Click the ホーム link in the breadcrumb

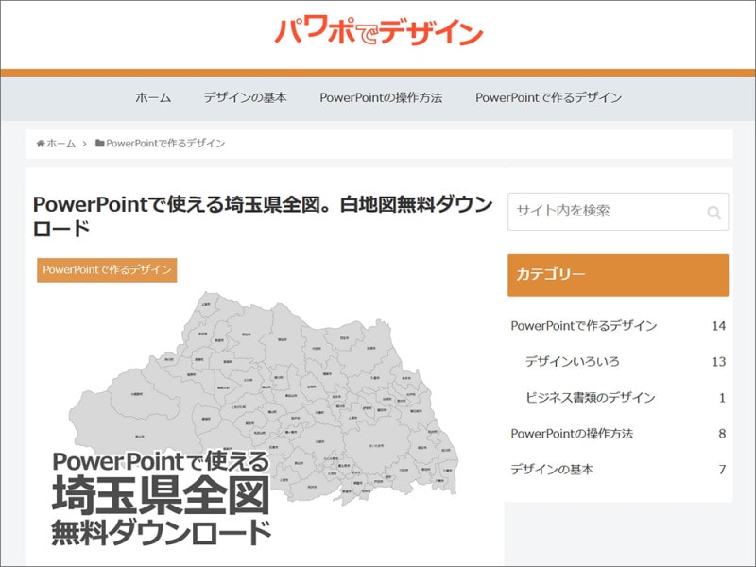click(x=59, y=145)
